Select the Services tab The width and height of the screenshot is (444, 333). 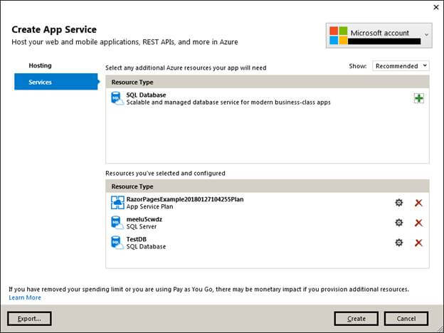pyautogui.click(x=40, y=83)
